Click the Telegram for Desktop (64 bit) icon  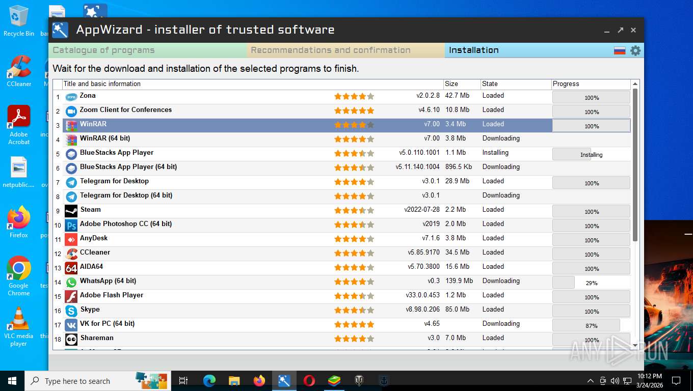tap(71, 197)
